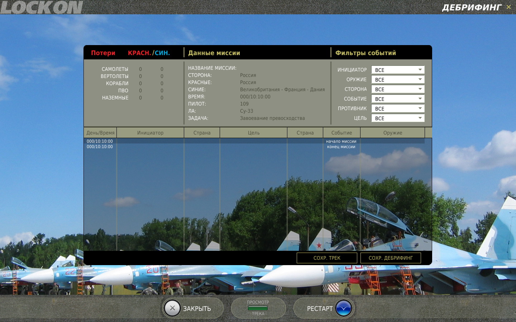Screen dimensions: 516x322
Task: Click the Событие column header
Action: pos(341,133)
